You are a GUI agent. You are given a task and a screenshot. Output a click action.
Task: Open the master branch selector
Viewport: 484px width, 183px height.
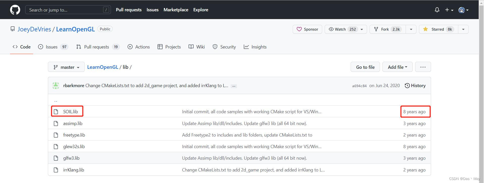pyautogui.click(x=66, y=67)
